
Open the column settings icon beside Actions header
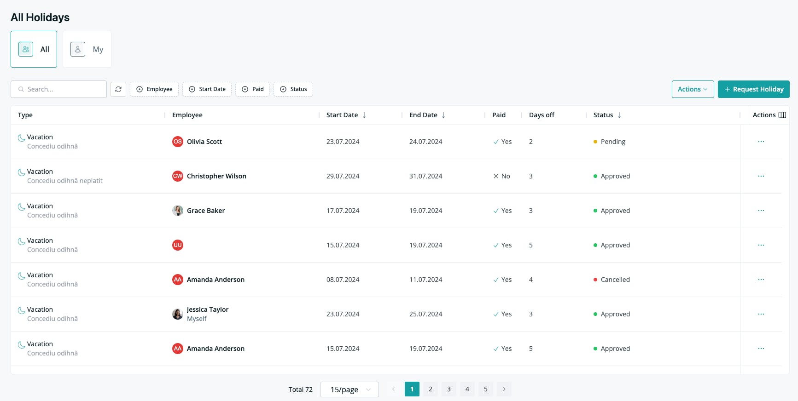[x=782, y=115]
